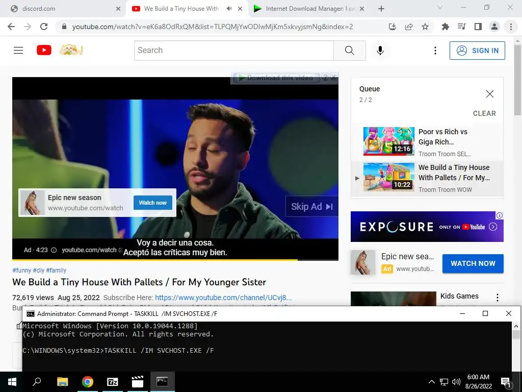Click CLEAR in the Queue
Viewport: 522px width, 392px height.
pyautogui.click(x=484, y=113)
